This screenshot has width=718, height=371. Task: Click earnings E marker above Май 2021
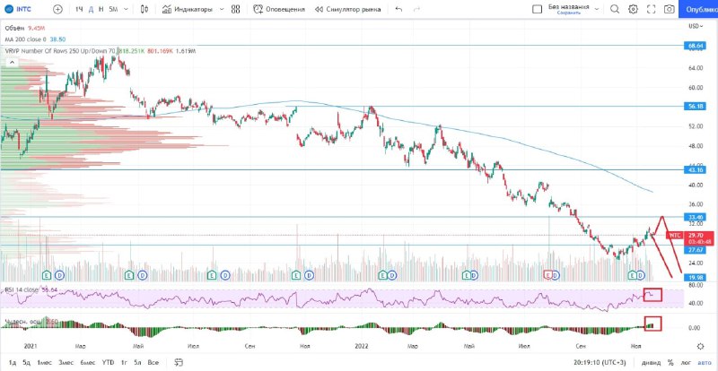tap(129, 275)
